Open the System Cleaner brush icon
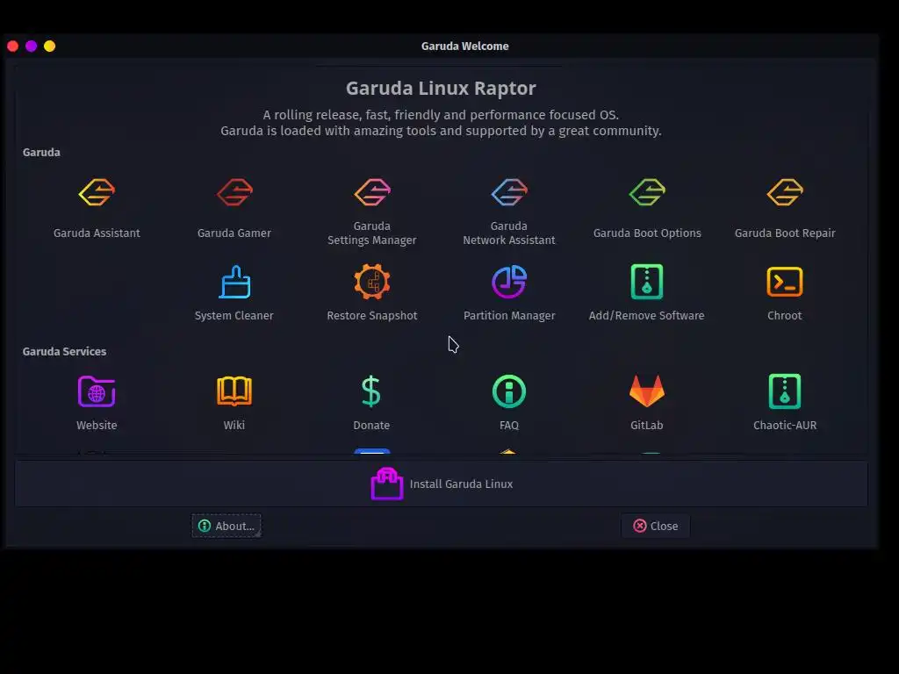 234,282
